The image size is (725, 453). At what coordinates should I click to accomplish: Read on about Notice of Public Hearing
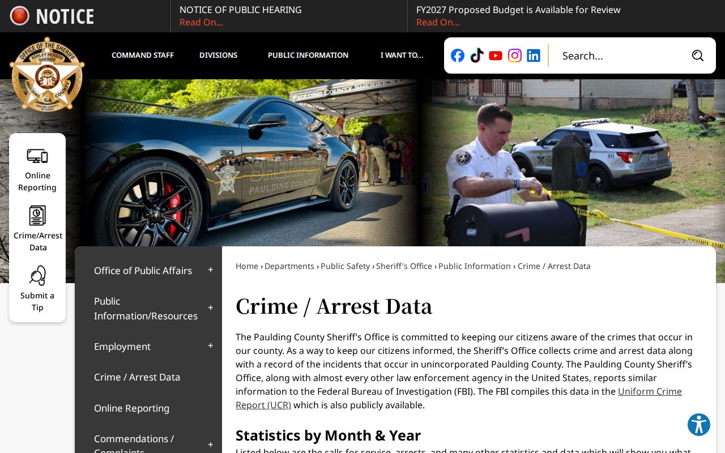201,23
